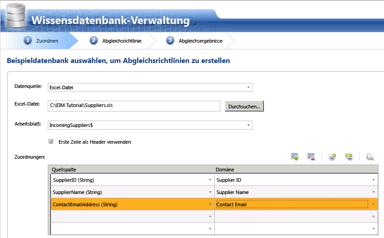
Task: Open the Contact Email domain dropdown
Action: [374, 204]
